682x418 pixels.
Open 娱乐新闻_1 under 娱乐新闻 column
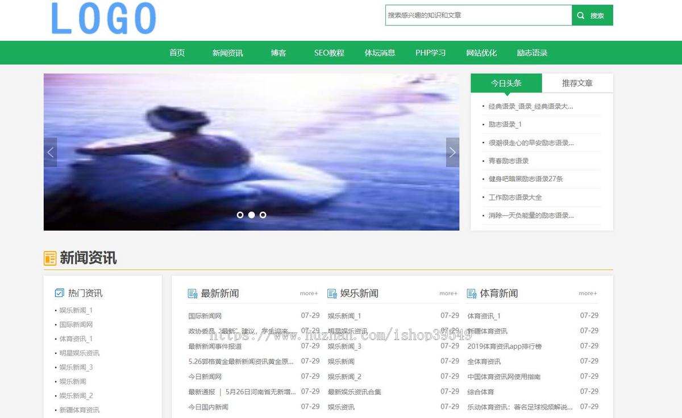coord(344,316)
